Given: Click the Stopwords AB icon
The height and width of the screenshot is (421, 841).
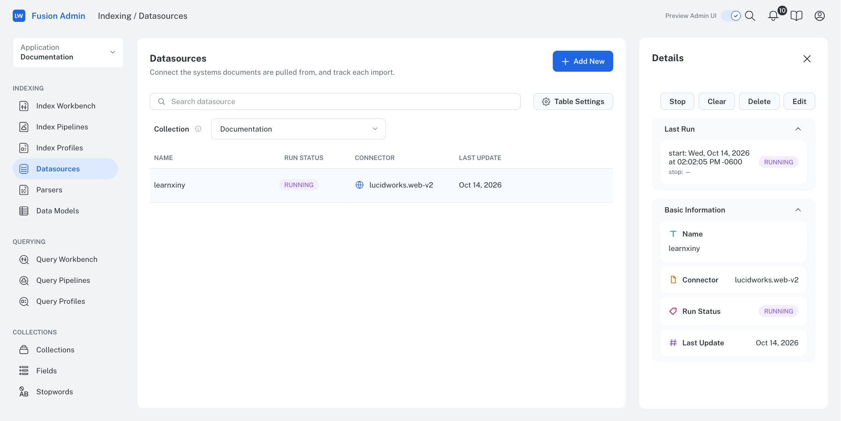Looking at the screenshot, I should [x=24, y=392].
